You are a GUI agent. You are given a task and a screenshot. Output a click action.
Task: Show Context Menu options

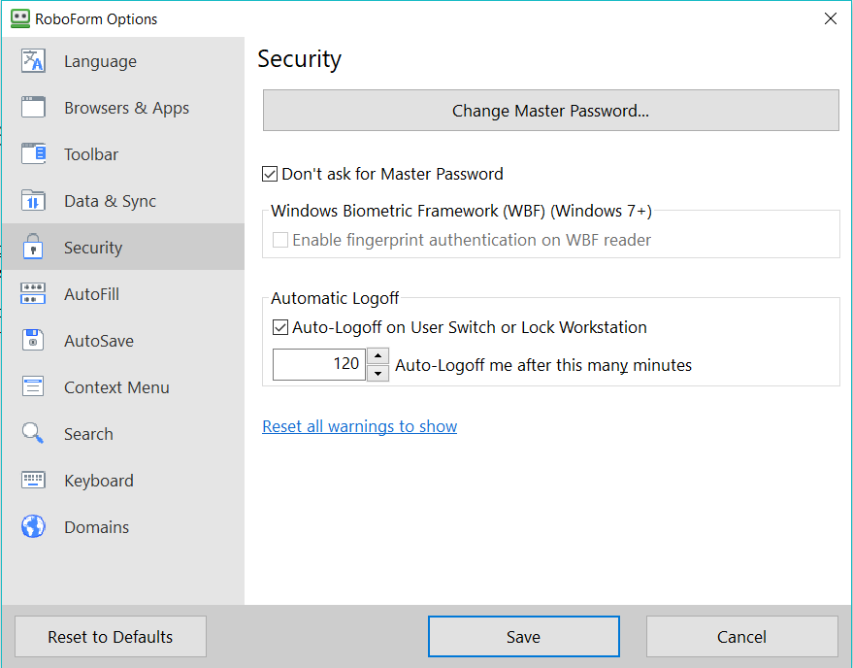[123, 387]
